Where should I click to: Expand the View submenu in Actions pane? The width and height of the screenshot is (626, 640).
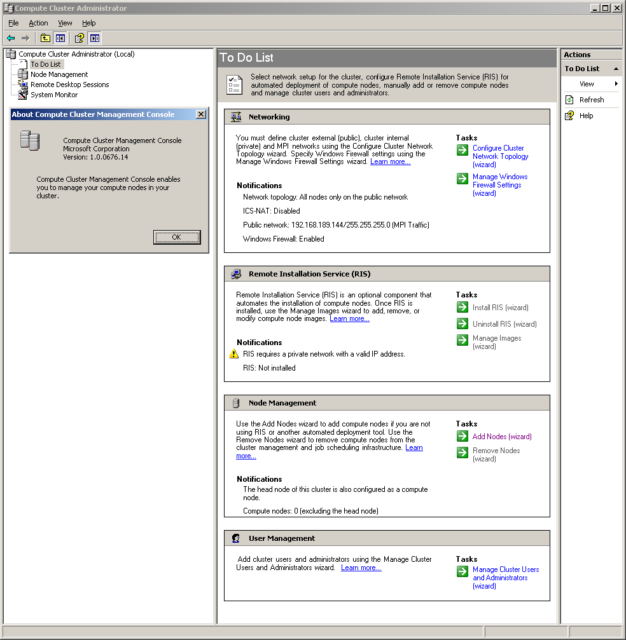591,84
